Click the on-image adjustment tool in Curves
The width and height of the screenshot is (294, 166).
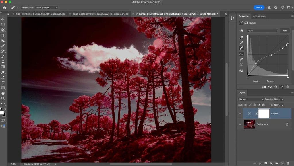(x=241, y=31)
